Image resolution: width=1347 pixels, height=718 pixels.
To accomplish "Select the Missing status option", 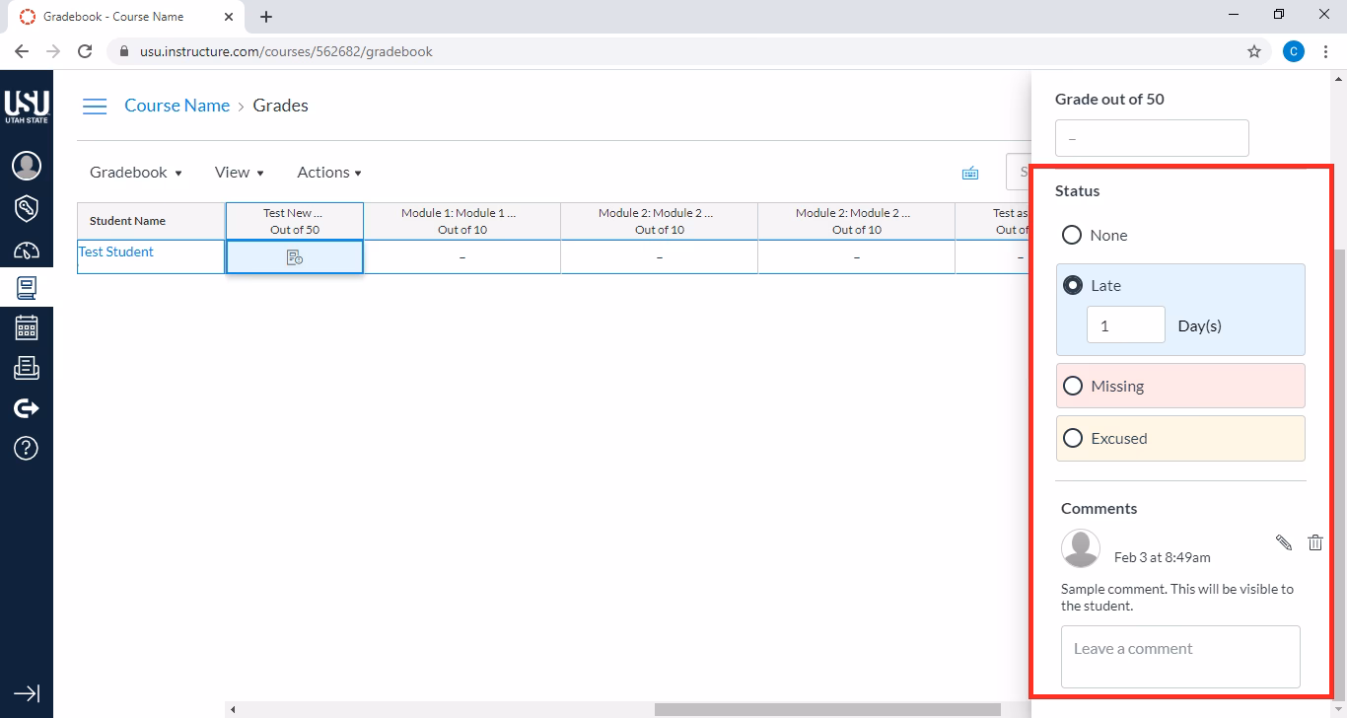I will [x=1072, y=387].
